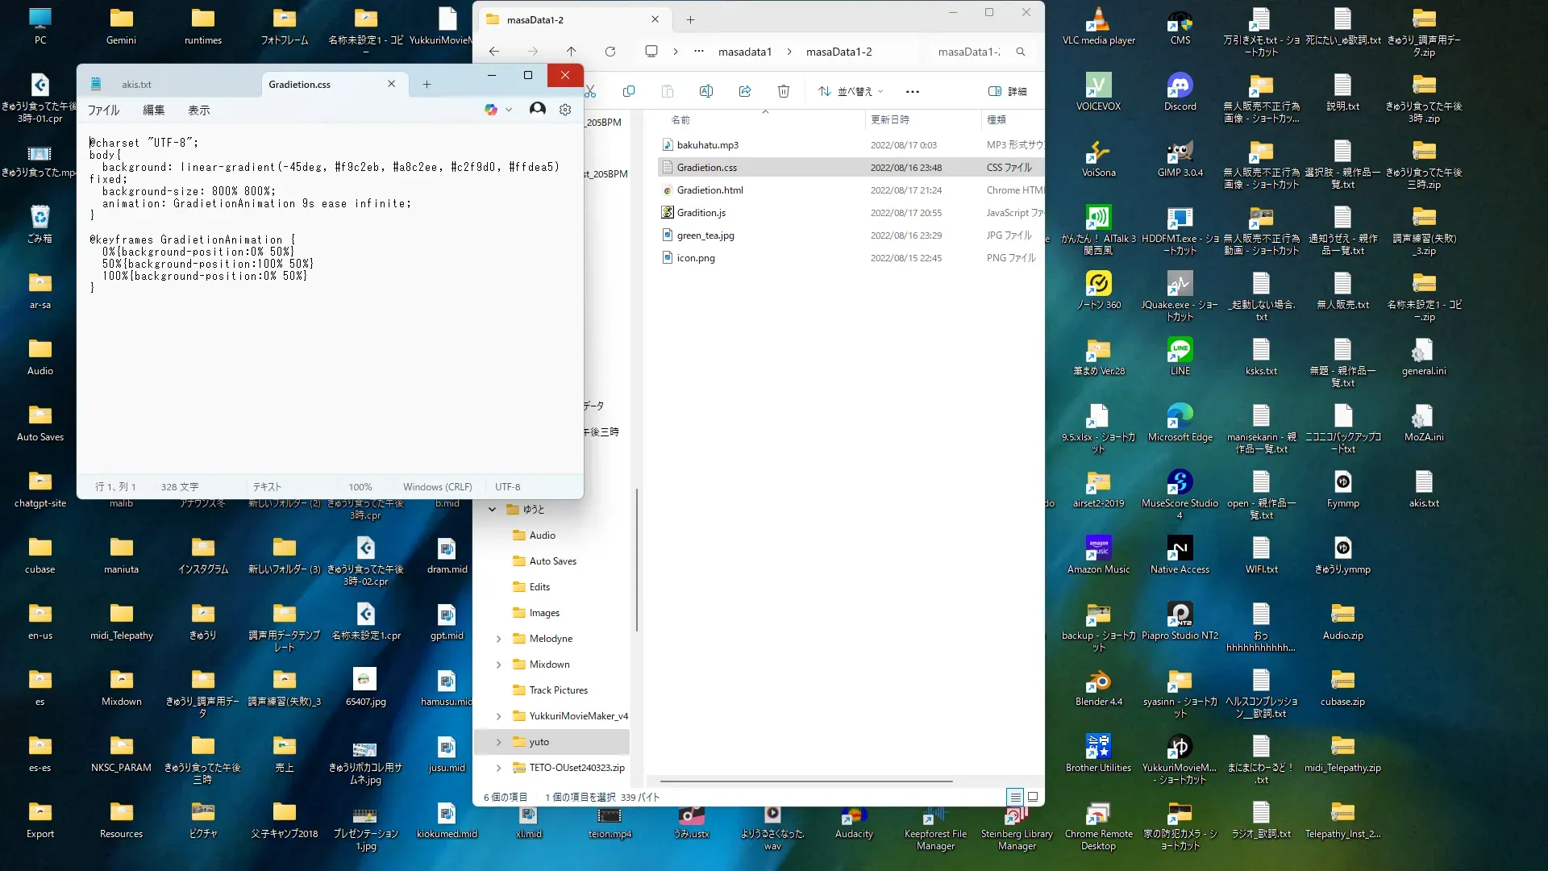Click the account profile icon in Notepad

pyautogui.click(x=537, y=109)
